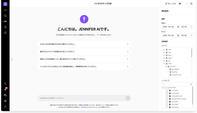Open the settings gear in the sidebar
197x113 pixels.
pos(5,101)
